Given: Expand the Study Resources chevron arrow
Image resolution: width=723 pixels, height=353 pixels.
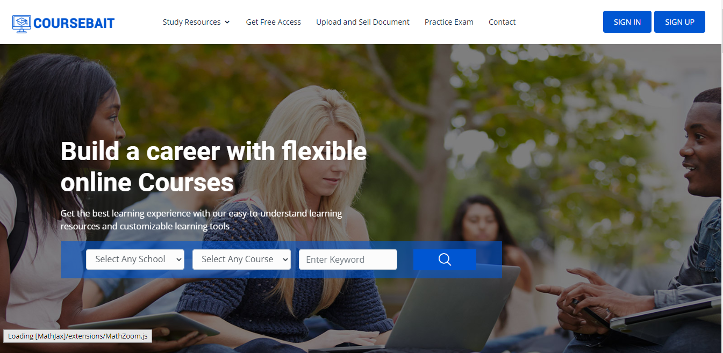Looking at the screenshot, I should click(x=227, y=22).
